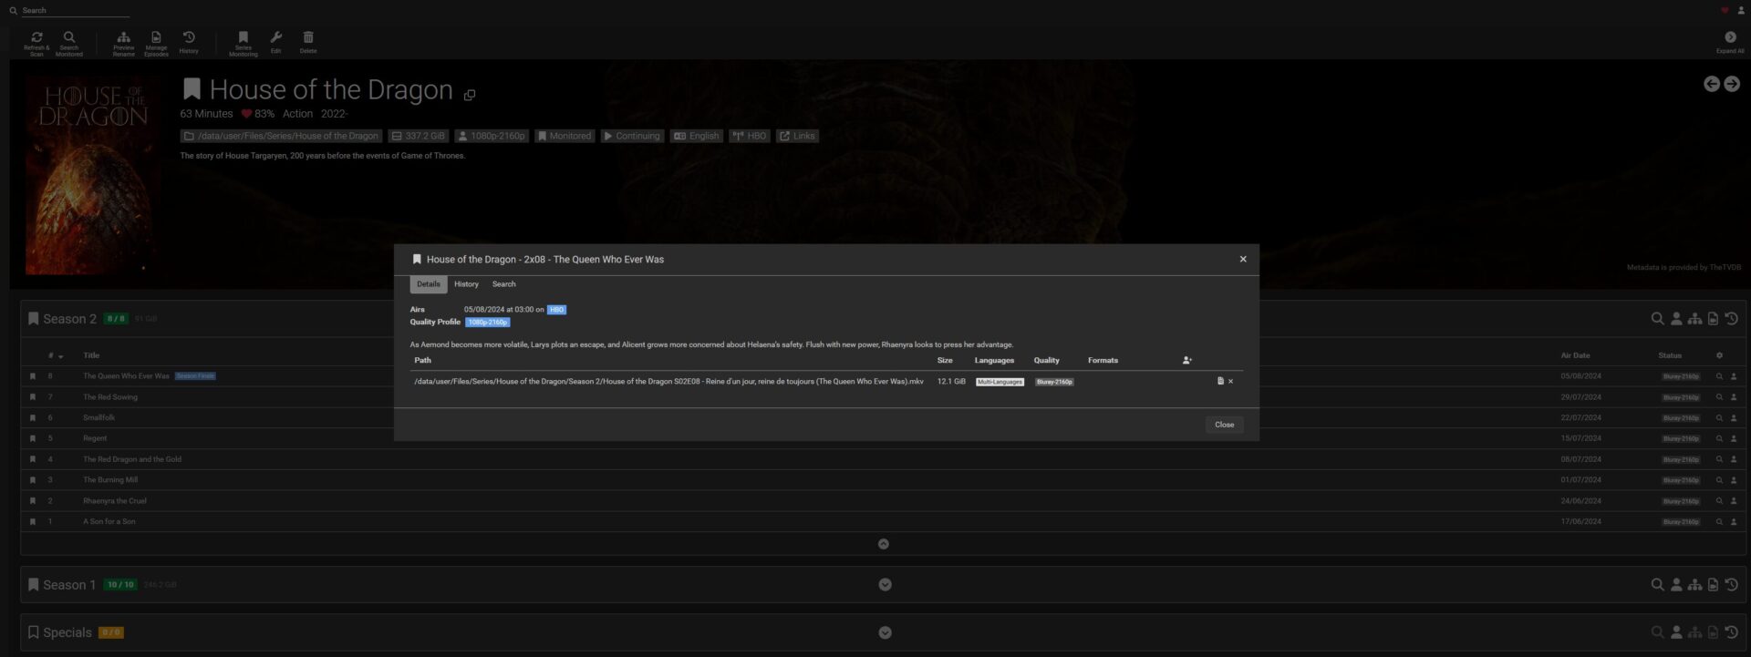Open interactive search for Season 2
Viewport: 1751px width, 657px height.
[1676, 319]
